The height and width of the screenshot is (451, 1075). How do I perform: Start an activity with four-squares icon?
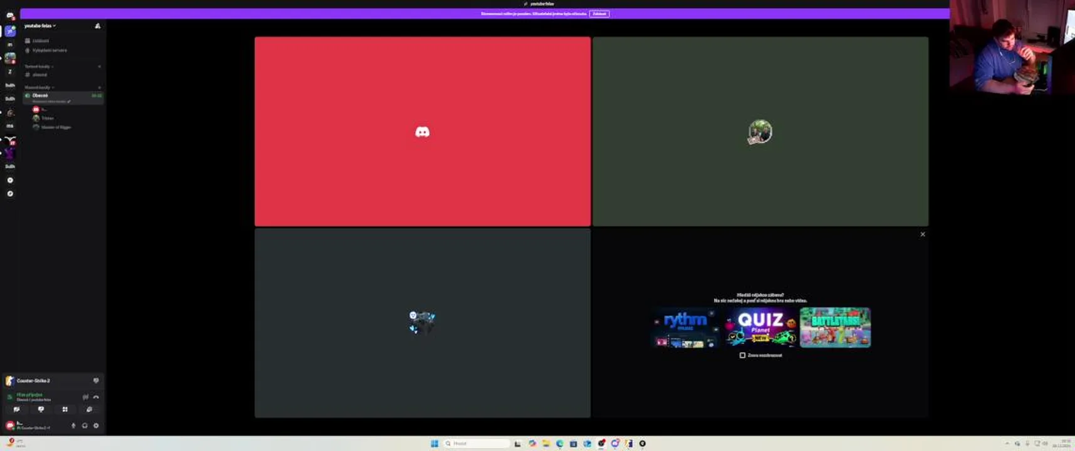pyautogui.click(x=65, y=409)
